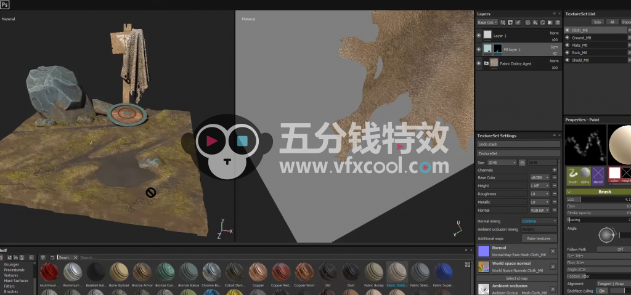631x295 pixels.
Task: Open the texture Size 2048 dropdown
Action: (x=502, y=162)
